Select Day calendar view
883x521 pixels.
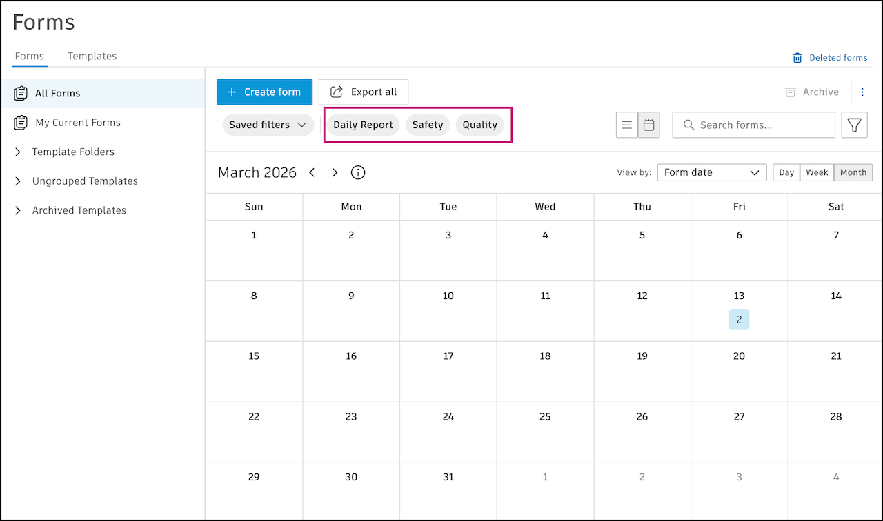tap(786, 172)
